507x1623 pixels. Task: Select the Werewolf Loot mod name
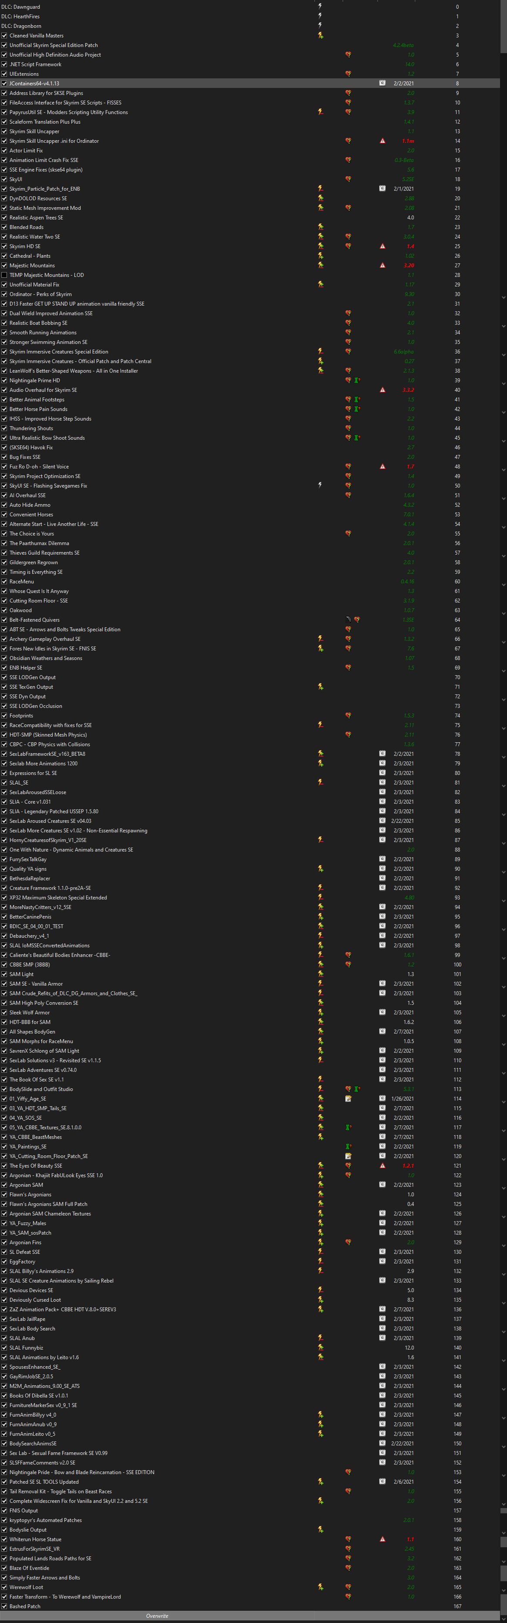[27, 1587]
